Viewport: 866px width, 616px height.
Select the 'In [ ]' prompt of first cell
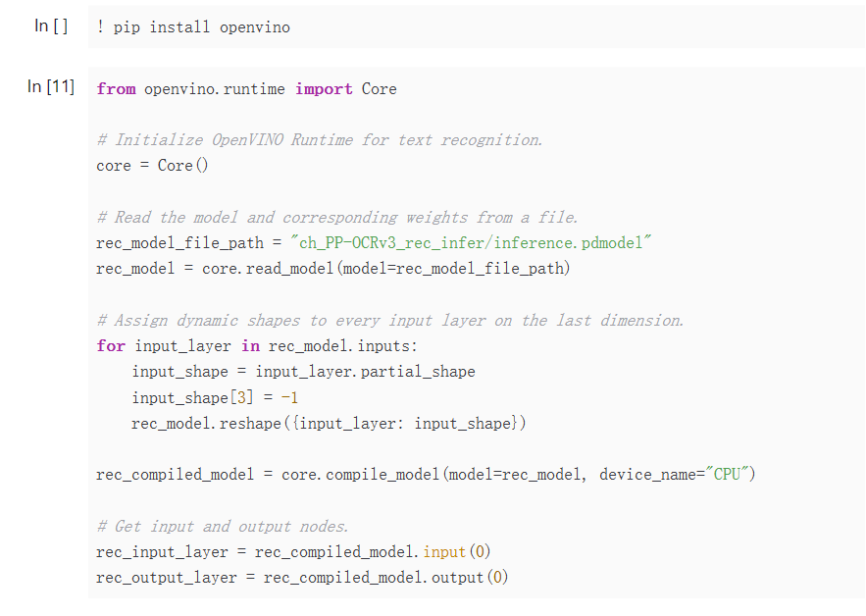click(x=51, y=26)
